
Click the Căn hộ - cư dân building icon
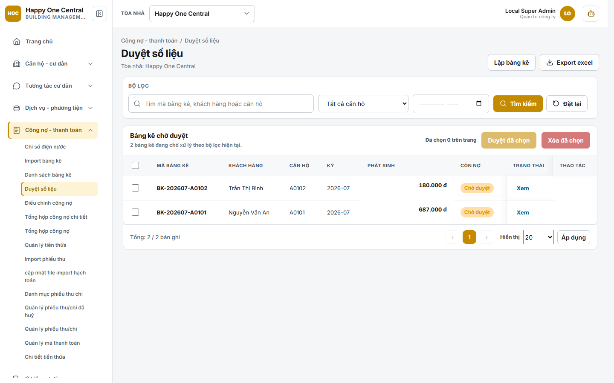17,64
